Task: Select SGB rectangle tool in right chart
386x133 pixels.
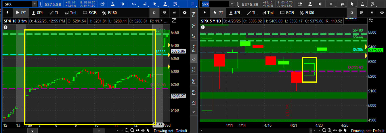Action: coord(286,13)
